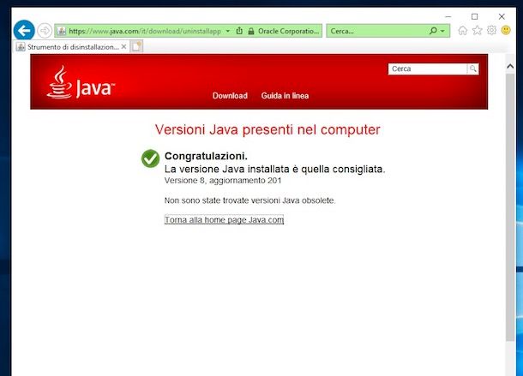This screenshot has height=376, width=523.
Task: Minimize the browser window
Action: [448, 16]
